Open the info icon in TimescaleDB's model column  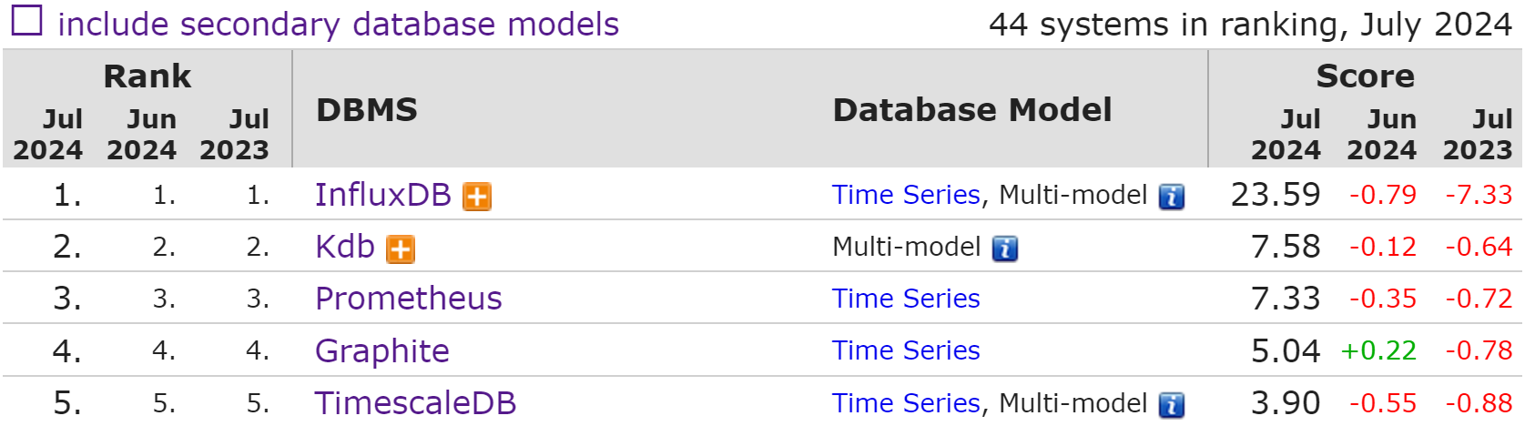tap(1172, 404)
